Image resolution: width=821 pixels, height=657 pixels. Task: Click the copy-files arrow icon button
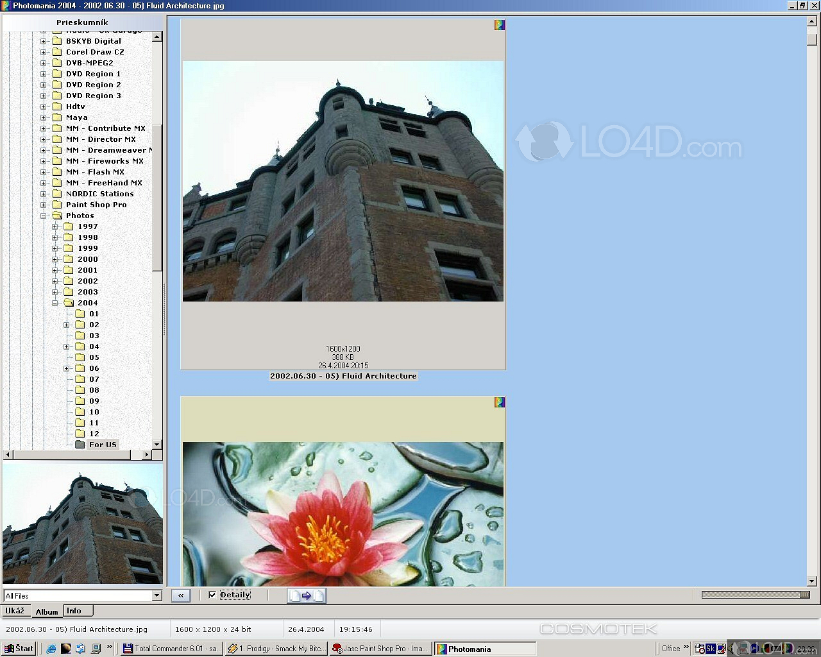click(x=306, y=595)
